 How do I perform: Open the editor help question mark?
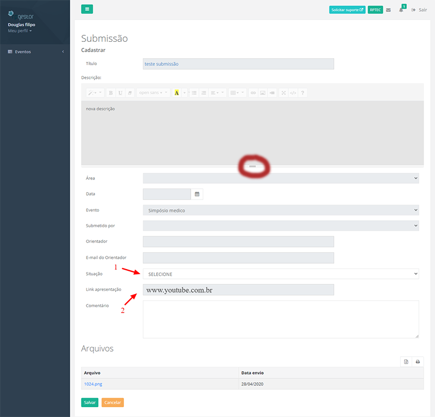pyautogui.click(x=303, y=93)
